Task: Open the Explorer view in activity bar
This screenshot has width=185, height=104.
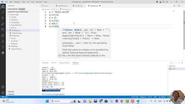Action: (x=3, y=6)
